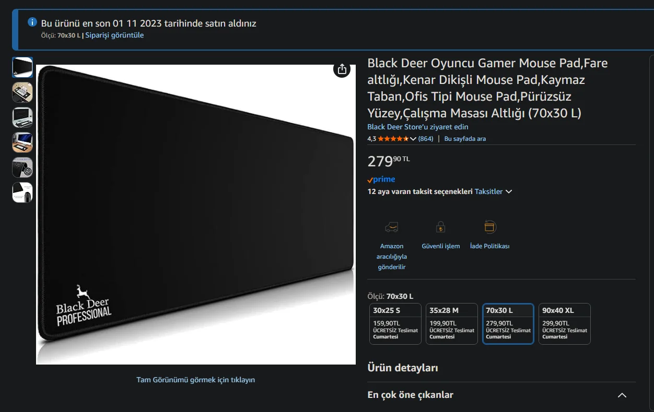Click the share icon on product image
Viewport: 654px width, 412px height.
point(342,69)
